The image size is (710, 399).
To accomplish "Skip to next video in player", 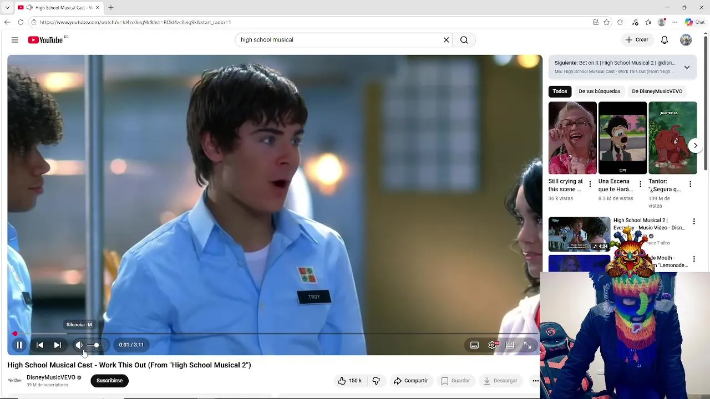I will (57, 345).
